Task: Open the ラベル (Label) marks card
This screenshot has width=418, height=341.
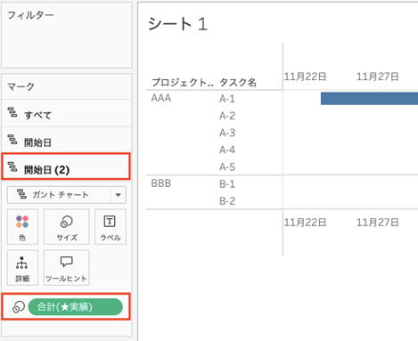Action: point(111,227)
